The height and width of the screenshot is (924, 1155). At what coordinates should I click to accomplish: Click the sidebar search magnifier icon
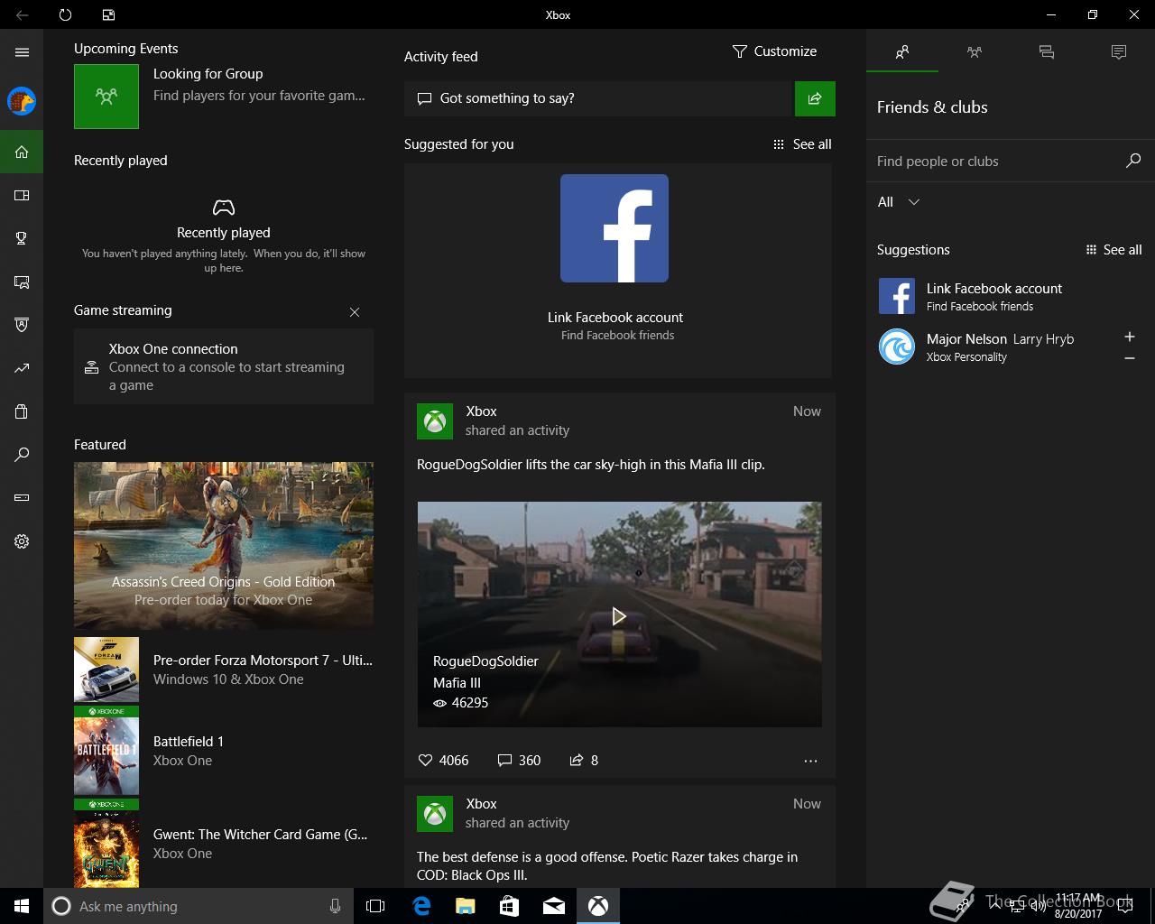[22, 455]
